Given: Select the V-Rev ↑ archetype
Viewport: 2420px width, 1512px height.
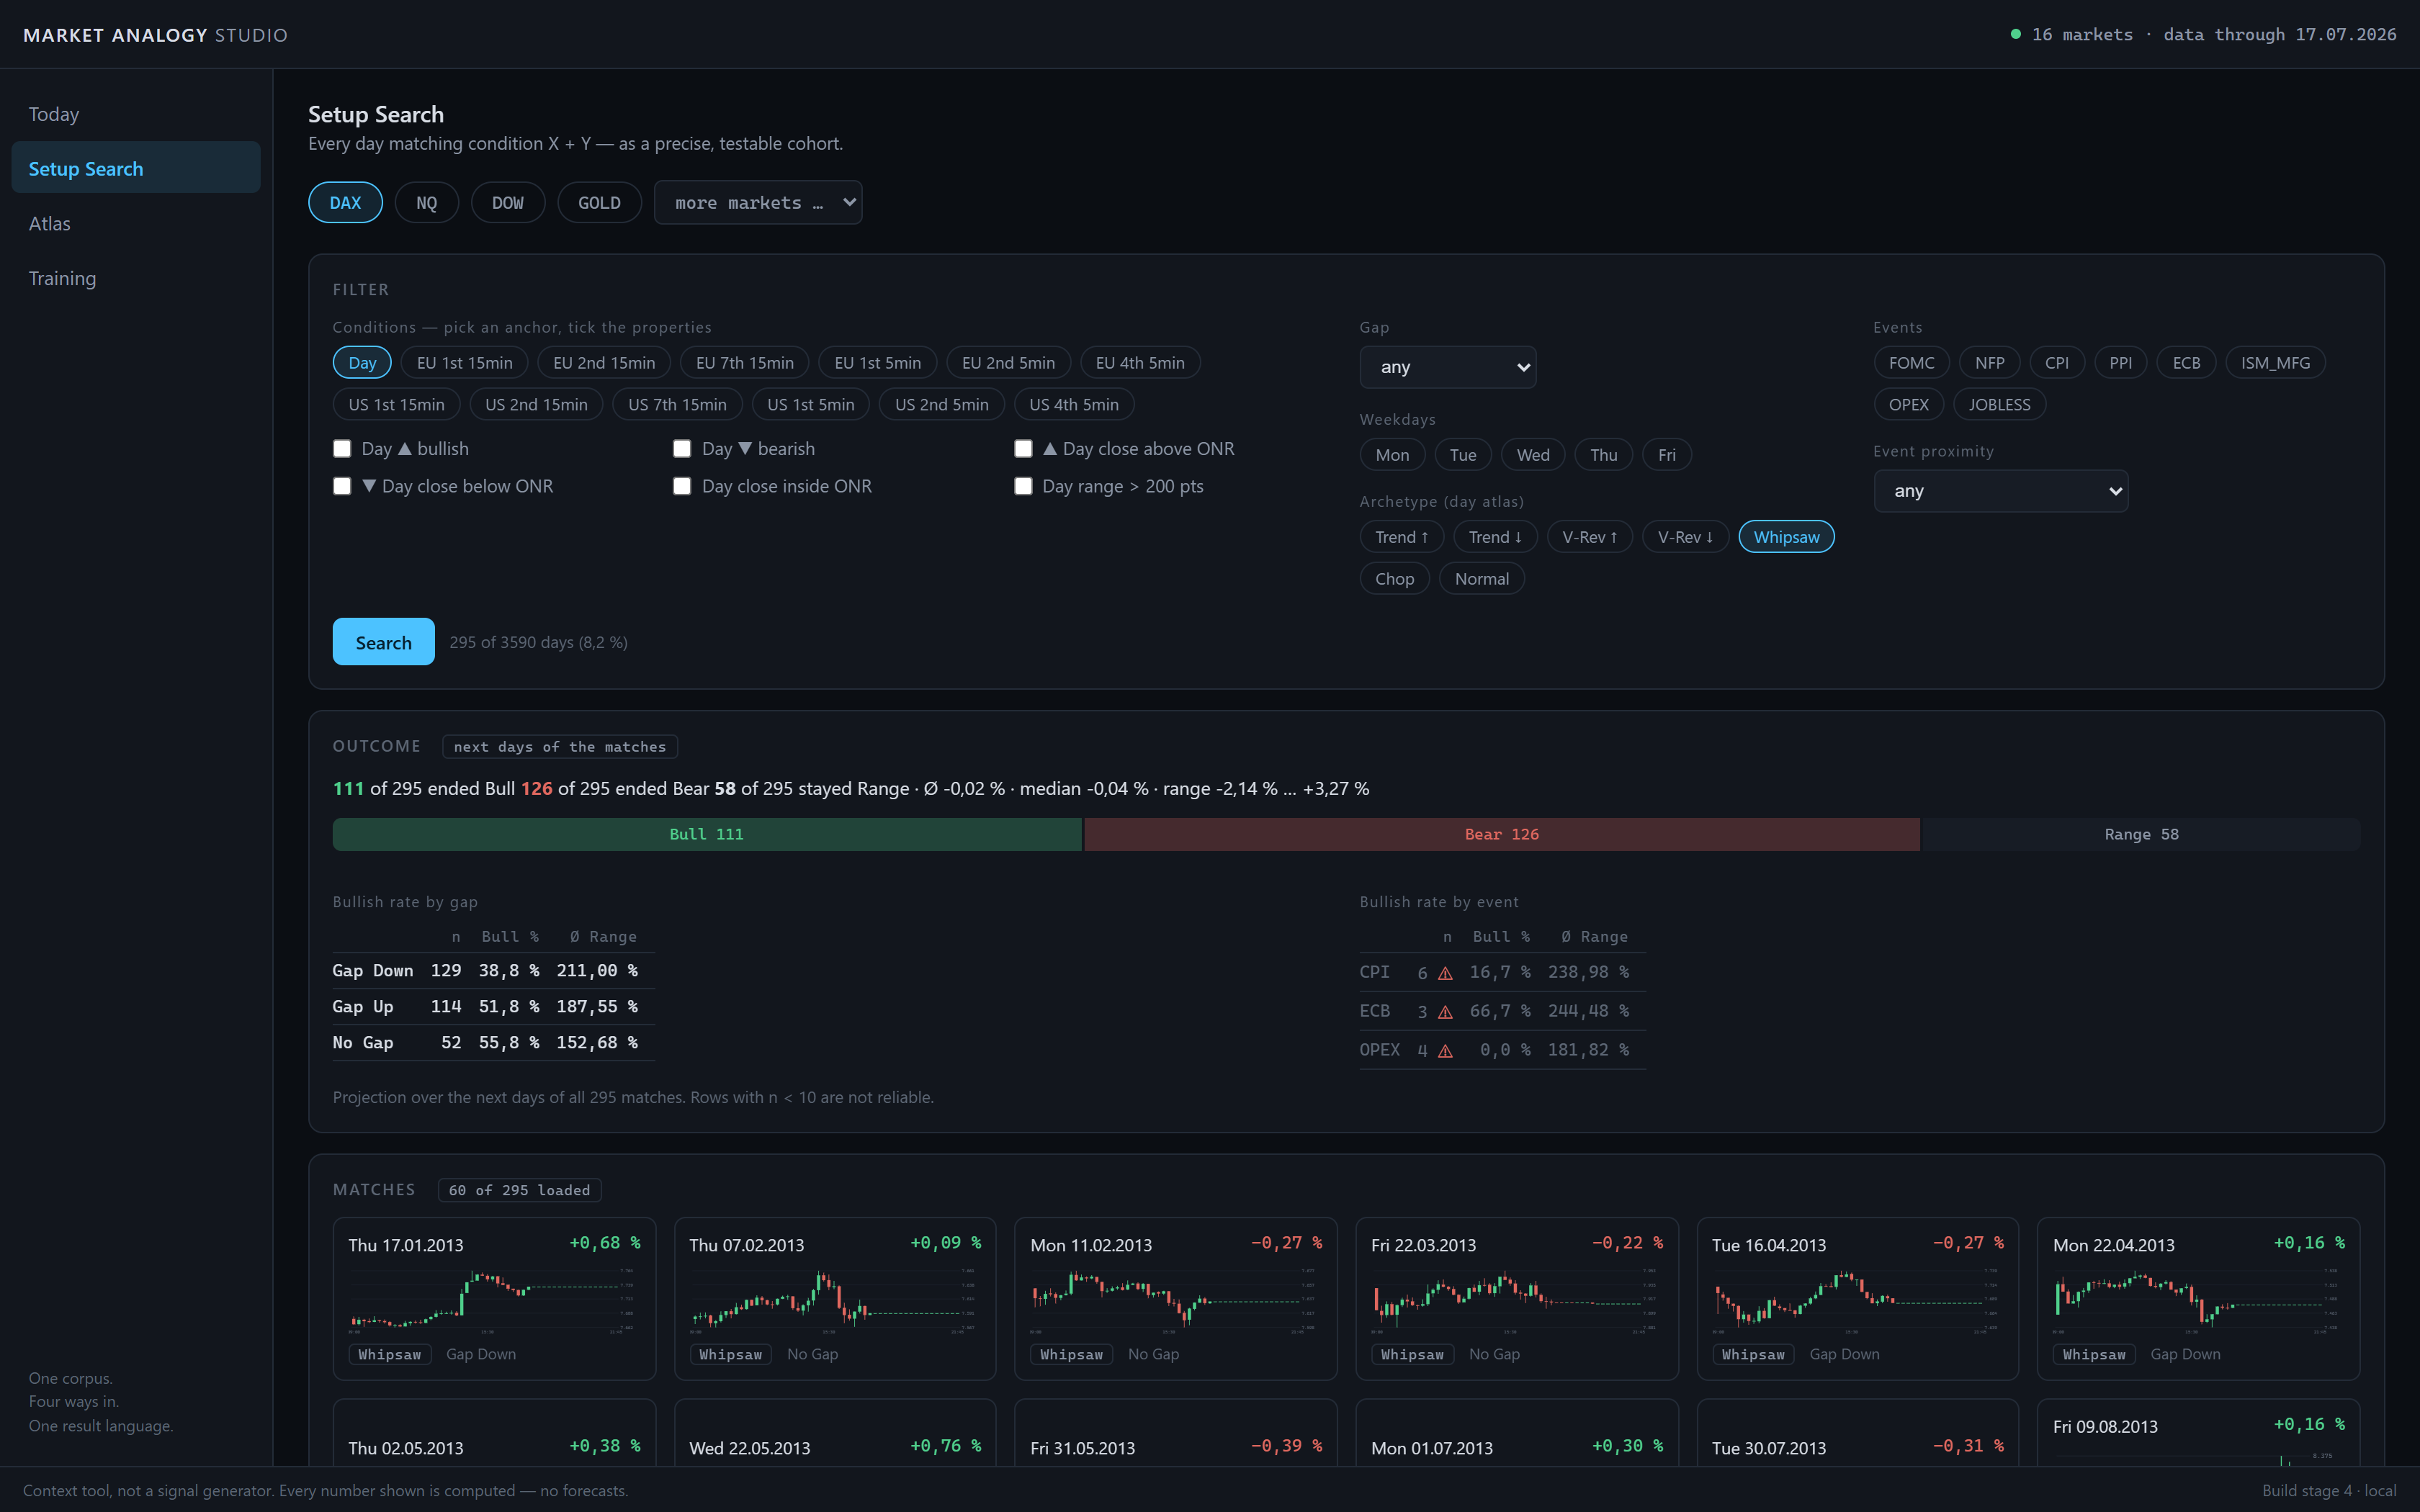Looking at the screenshot, I should [x=1590, y=537].
